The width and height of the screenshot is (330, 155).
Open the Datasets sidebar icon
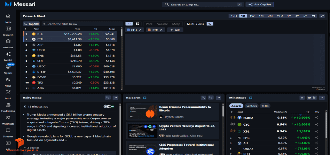(x=8, y=41)
